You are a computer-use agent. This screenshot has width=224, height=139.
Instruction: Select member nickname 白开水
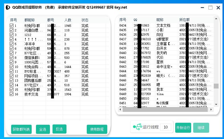[x=162, y=48]
